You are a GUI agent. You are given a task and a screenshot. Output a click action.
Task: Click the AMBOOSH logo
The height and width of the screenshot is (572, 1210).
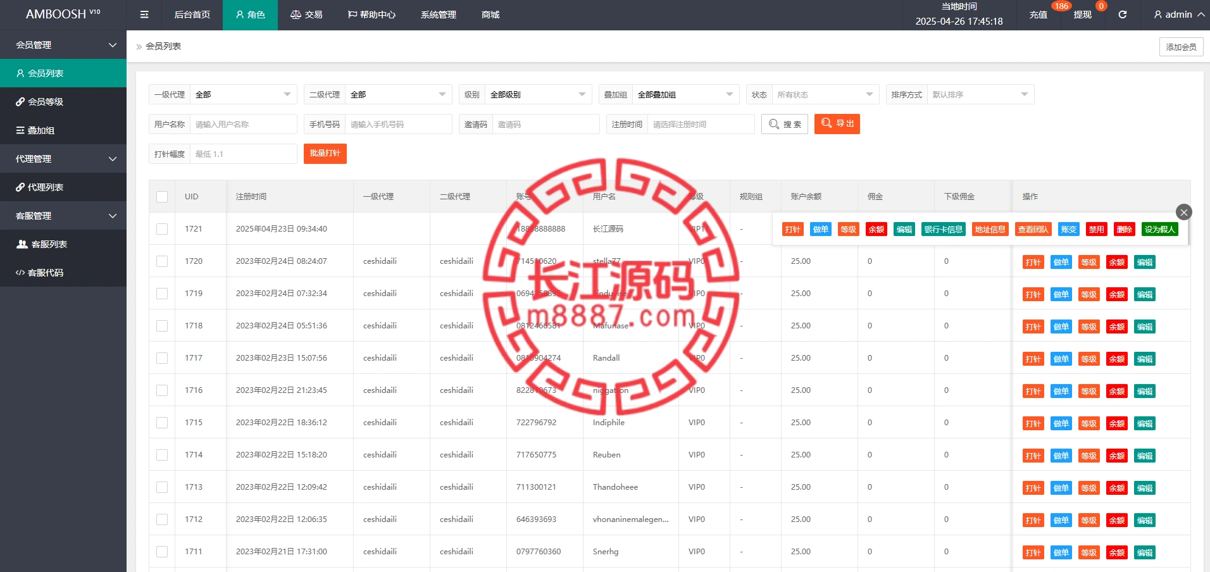pos(63,14)
